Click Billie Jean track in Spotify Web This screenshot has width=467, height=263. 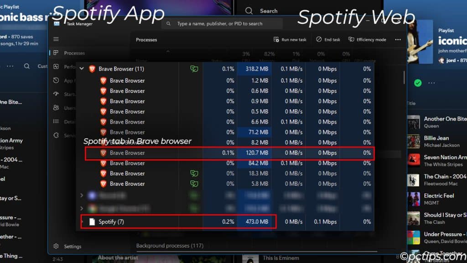pyautogui.click(x=436, y=138)
